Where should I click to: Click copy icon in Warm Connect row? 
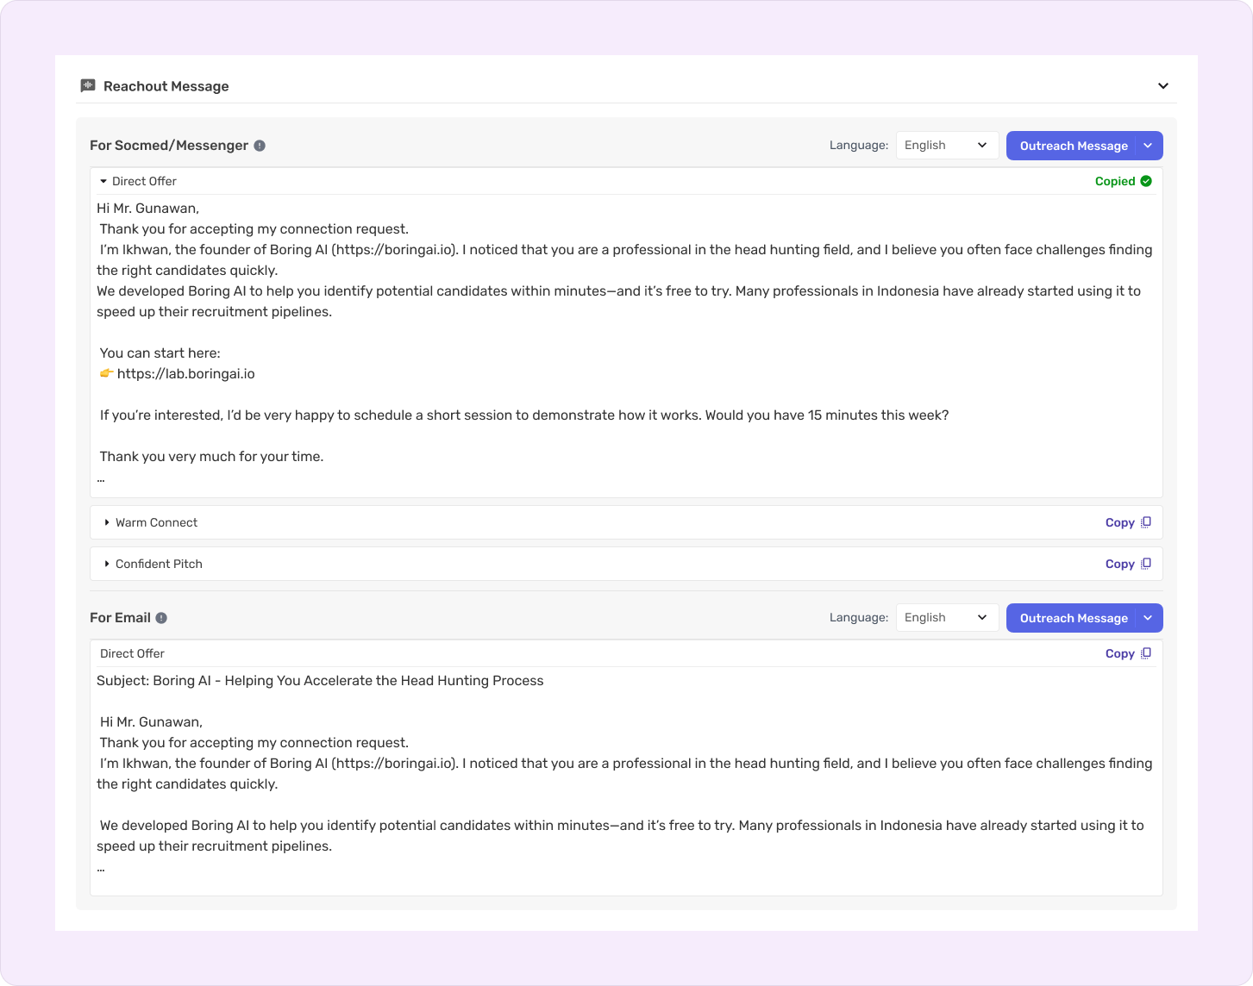1146,522
